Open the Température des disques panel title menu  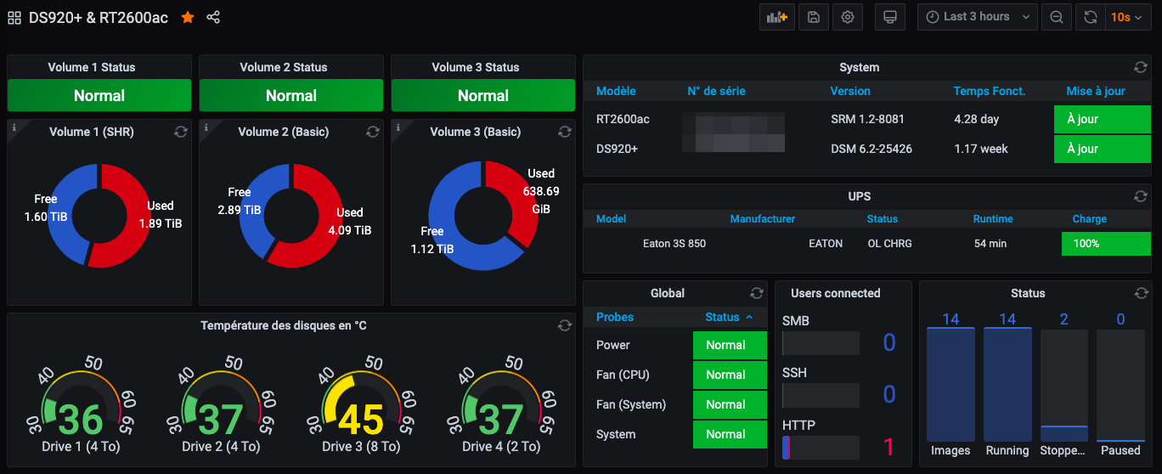click(x=284, y=325)
